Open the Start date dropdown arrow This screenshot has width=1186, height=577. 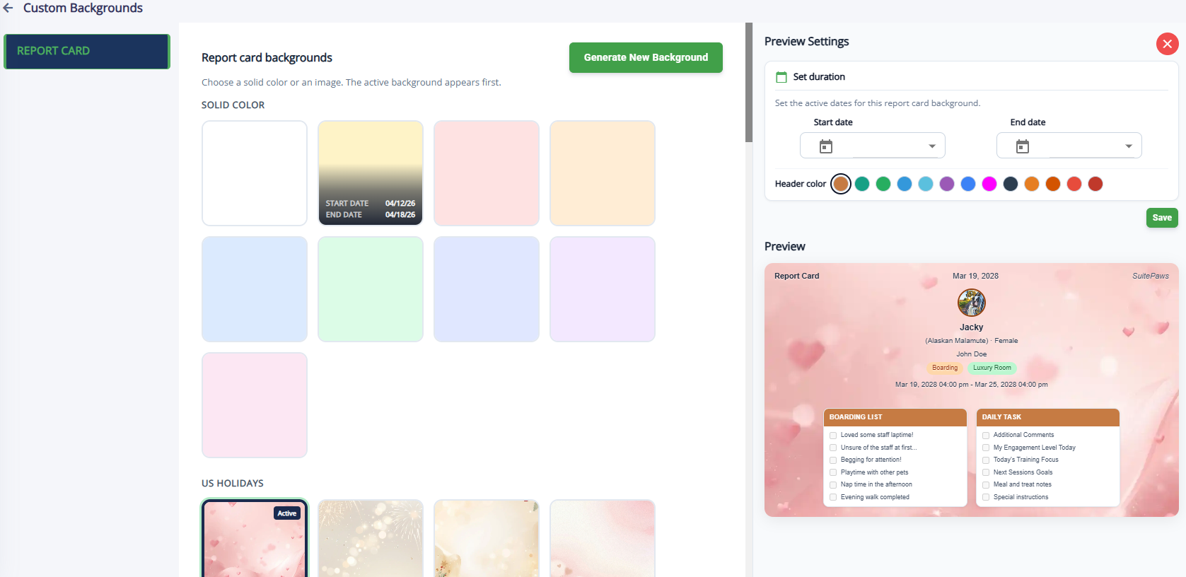[932, 146]
